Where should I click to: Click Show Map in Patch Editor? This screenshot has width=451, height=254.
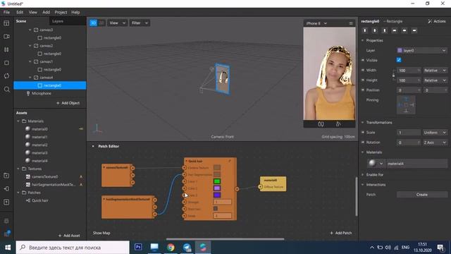(101, 233)
